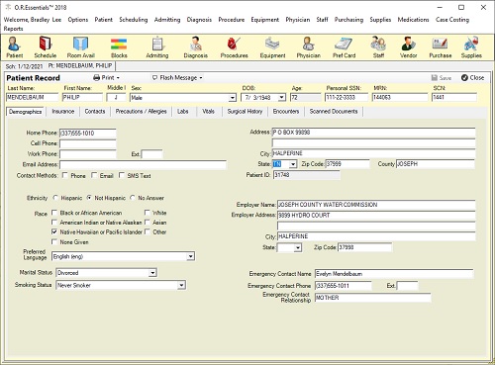
Task: Click the Email Address field
Action: coord(143,164)
